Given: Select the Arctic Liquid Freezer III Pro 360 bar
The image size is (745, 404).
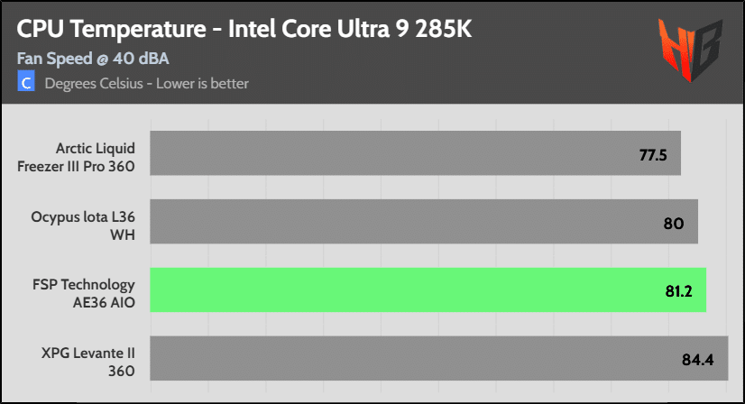Looking at the screenshot, I should pos(415,153).
